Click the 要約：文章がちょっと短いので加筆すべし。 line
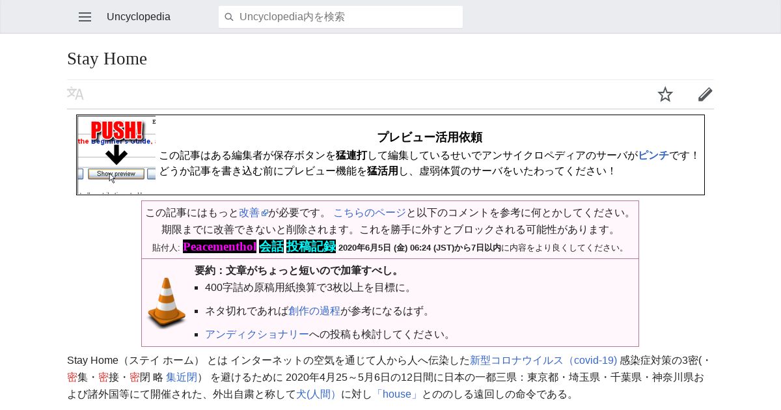This screenshot has width=781, height=410. 297,271
